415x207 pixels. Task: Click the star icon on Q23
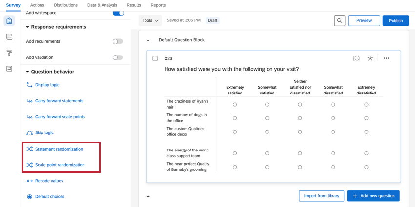370,58
